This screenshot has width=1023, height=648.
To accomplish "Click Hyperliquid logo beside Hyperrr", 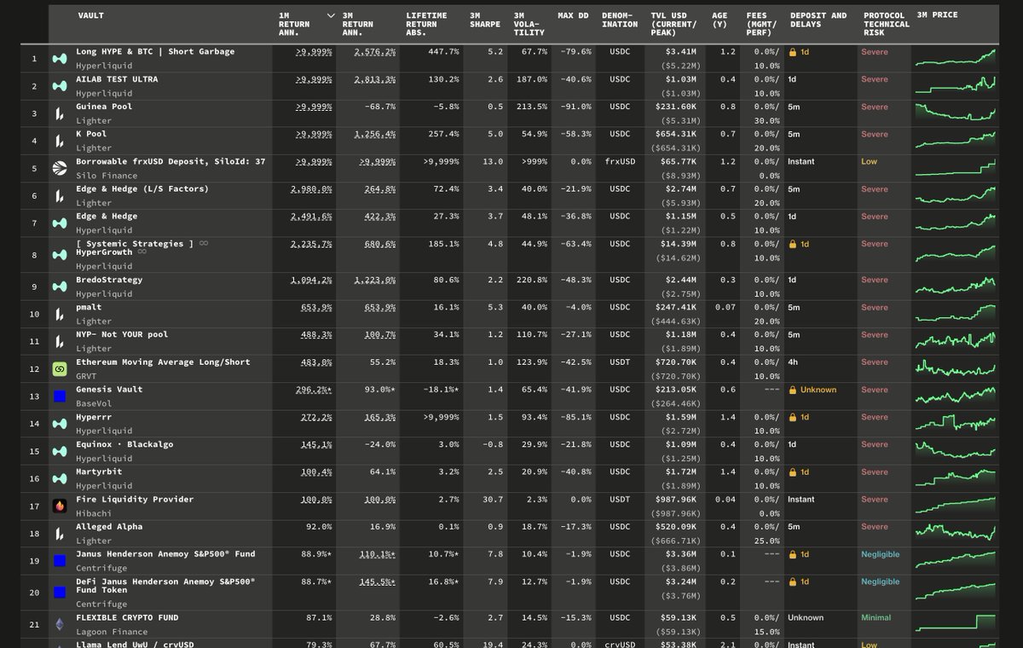I will (x=60, y=424).
